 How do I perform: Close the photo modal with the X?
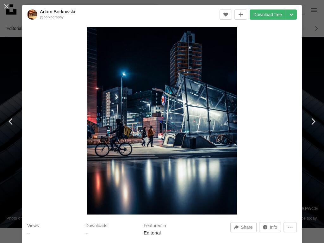click(6, 6)
